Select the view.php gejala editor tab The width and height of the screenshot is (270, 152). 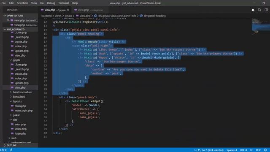[55, 10]
